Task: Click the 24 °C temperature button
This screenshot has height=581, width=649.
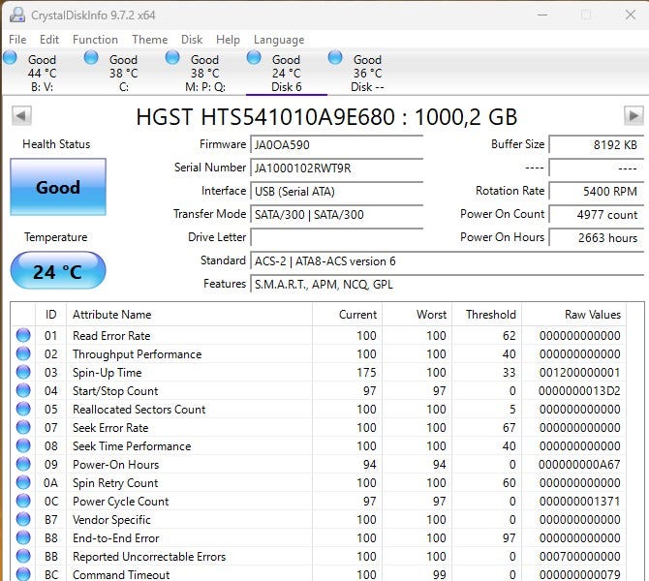Action: click(58, 271)
